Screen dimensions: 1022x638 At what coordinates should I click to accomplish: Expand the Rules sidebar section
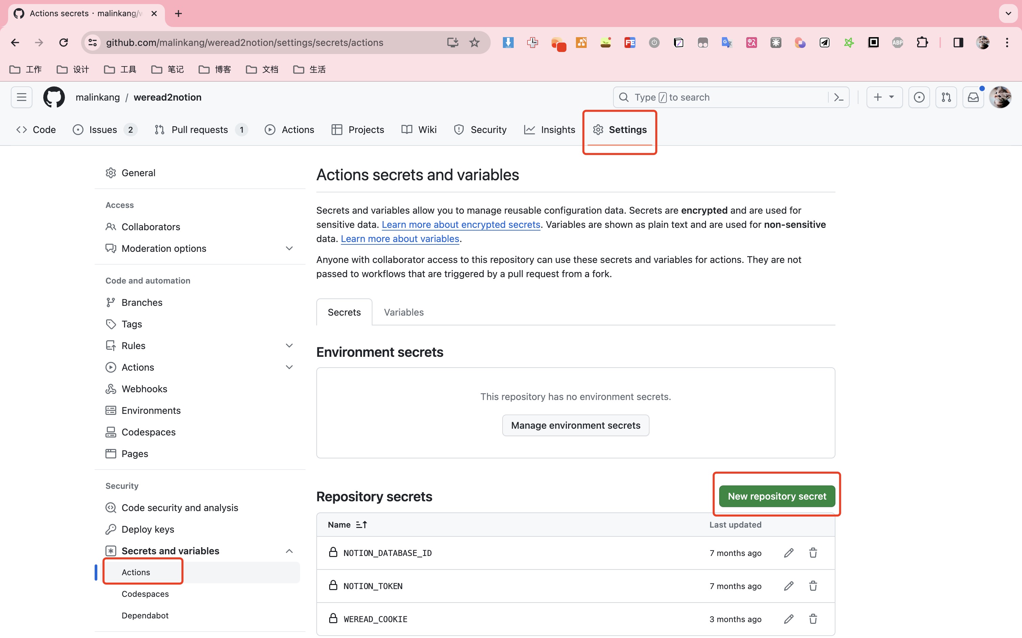tap(289, 345)
